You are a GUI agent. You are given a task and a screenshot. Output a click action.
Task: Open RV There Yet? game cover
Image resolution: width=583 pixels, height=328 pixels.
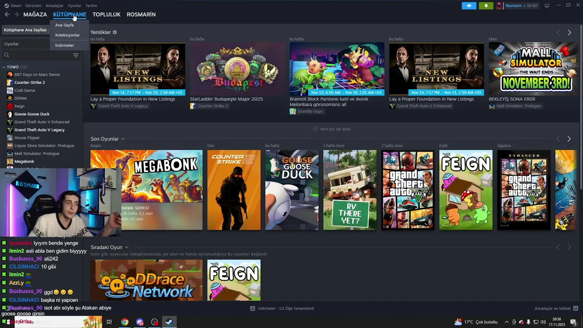(350, 190)
